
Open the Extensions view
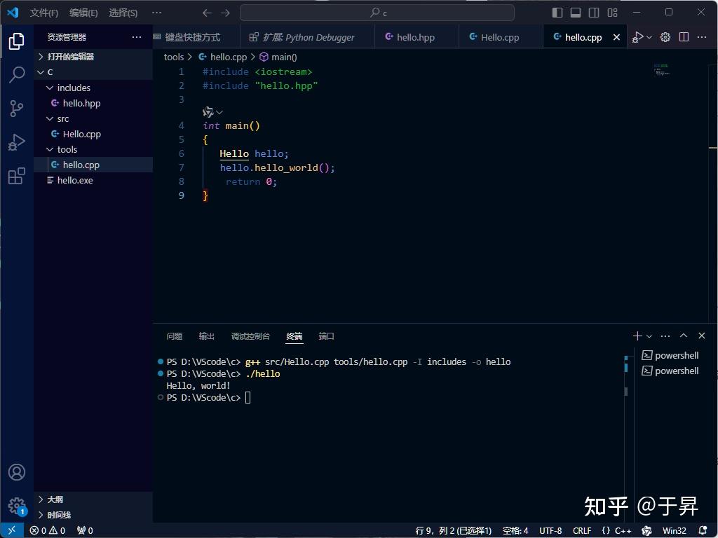pos(16,177)
